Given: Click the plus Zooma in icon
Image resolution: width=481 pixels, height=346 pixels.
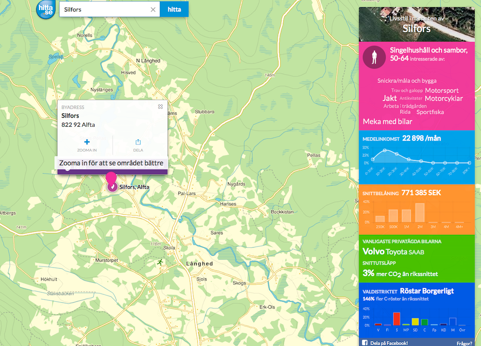Looking at the screenshot, I should pos(87,142).
